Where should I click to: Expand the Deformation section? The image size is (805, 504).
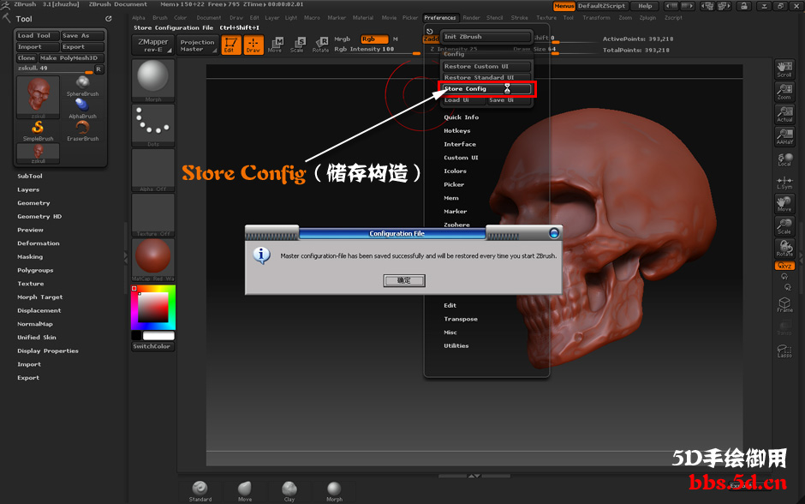point(38,243)
